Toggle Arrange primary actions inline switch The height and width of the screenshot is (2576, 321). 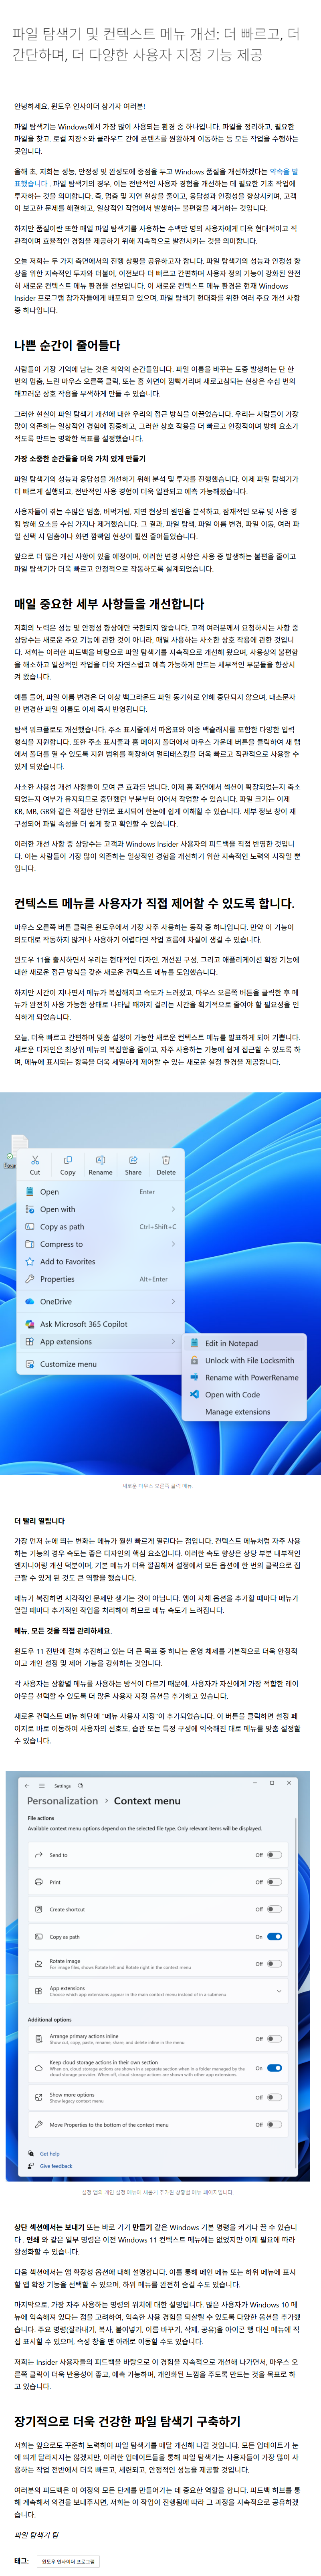pos(275,2039)
